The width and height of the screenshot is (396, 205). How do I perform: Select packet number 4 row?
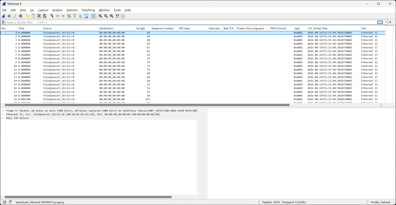(193, 44)
